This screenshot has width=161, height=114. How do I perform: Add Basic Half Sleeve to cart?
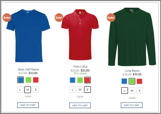click(x=28, y=105)
